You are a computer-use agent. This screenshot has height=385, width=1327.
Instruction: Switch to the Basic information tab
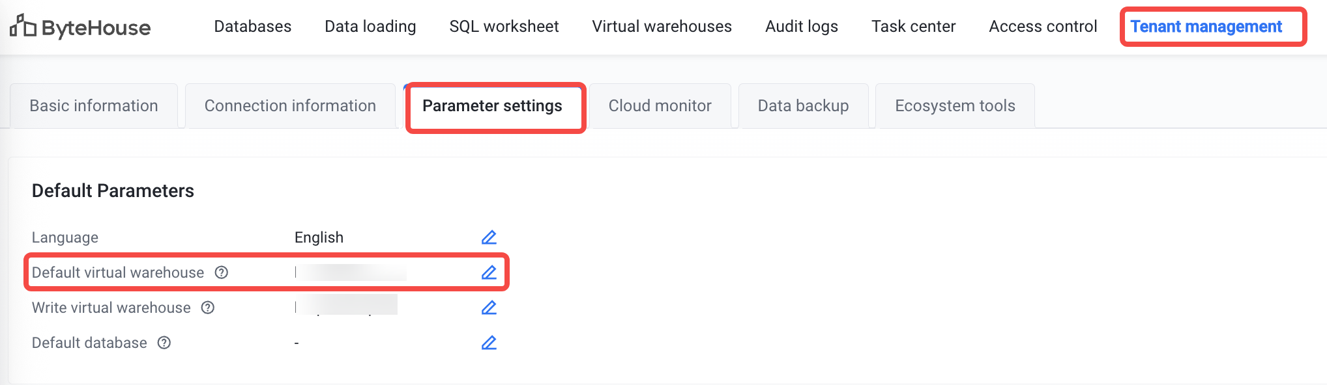click(x=94, y=106)
